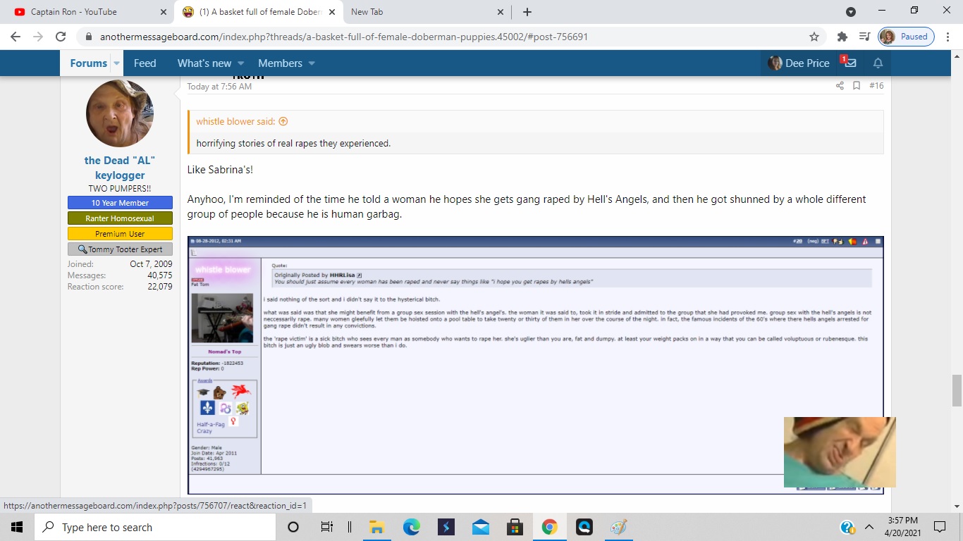963x541 pixels.
Task: Click the 'whistle blower said:' quote link
Action: click(x=235, y=121)
